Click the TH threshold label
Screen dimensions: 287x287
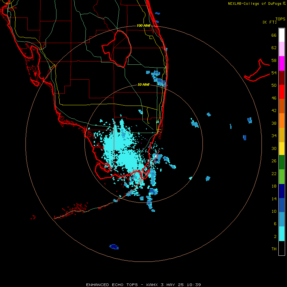coord(274,249)
